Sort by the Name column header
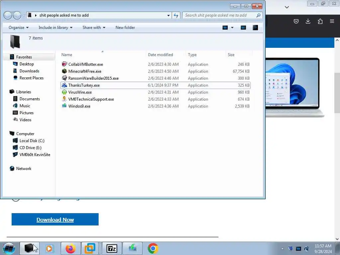340x255 pixels. point(66,55)
